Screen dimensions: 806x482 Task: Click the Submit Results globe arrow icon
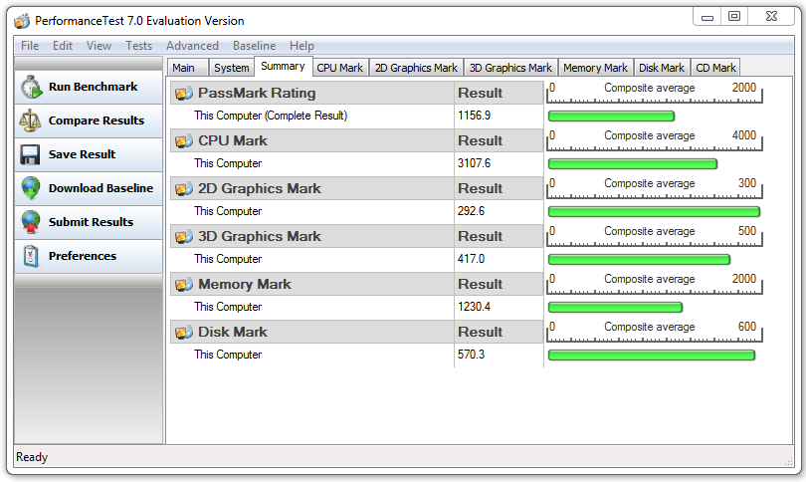[31, 222]
